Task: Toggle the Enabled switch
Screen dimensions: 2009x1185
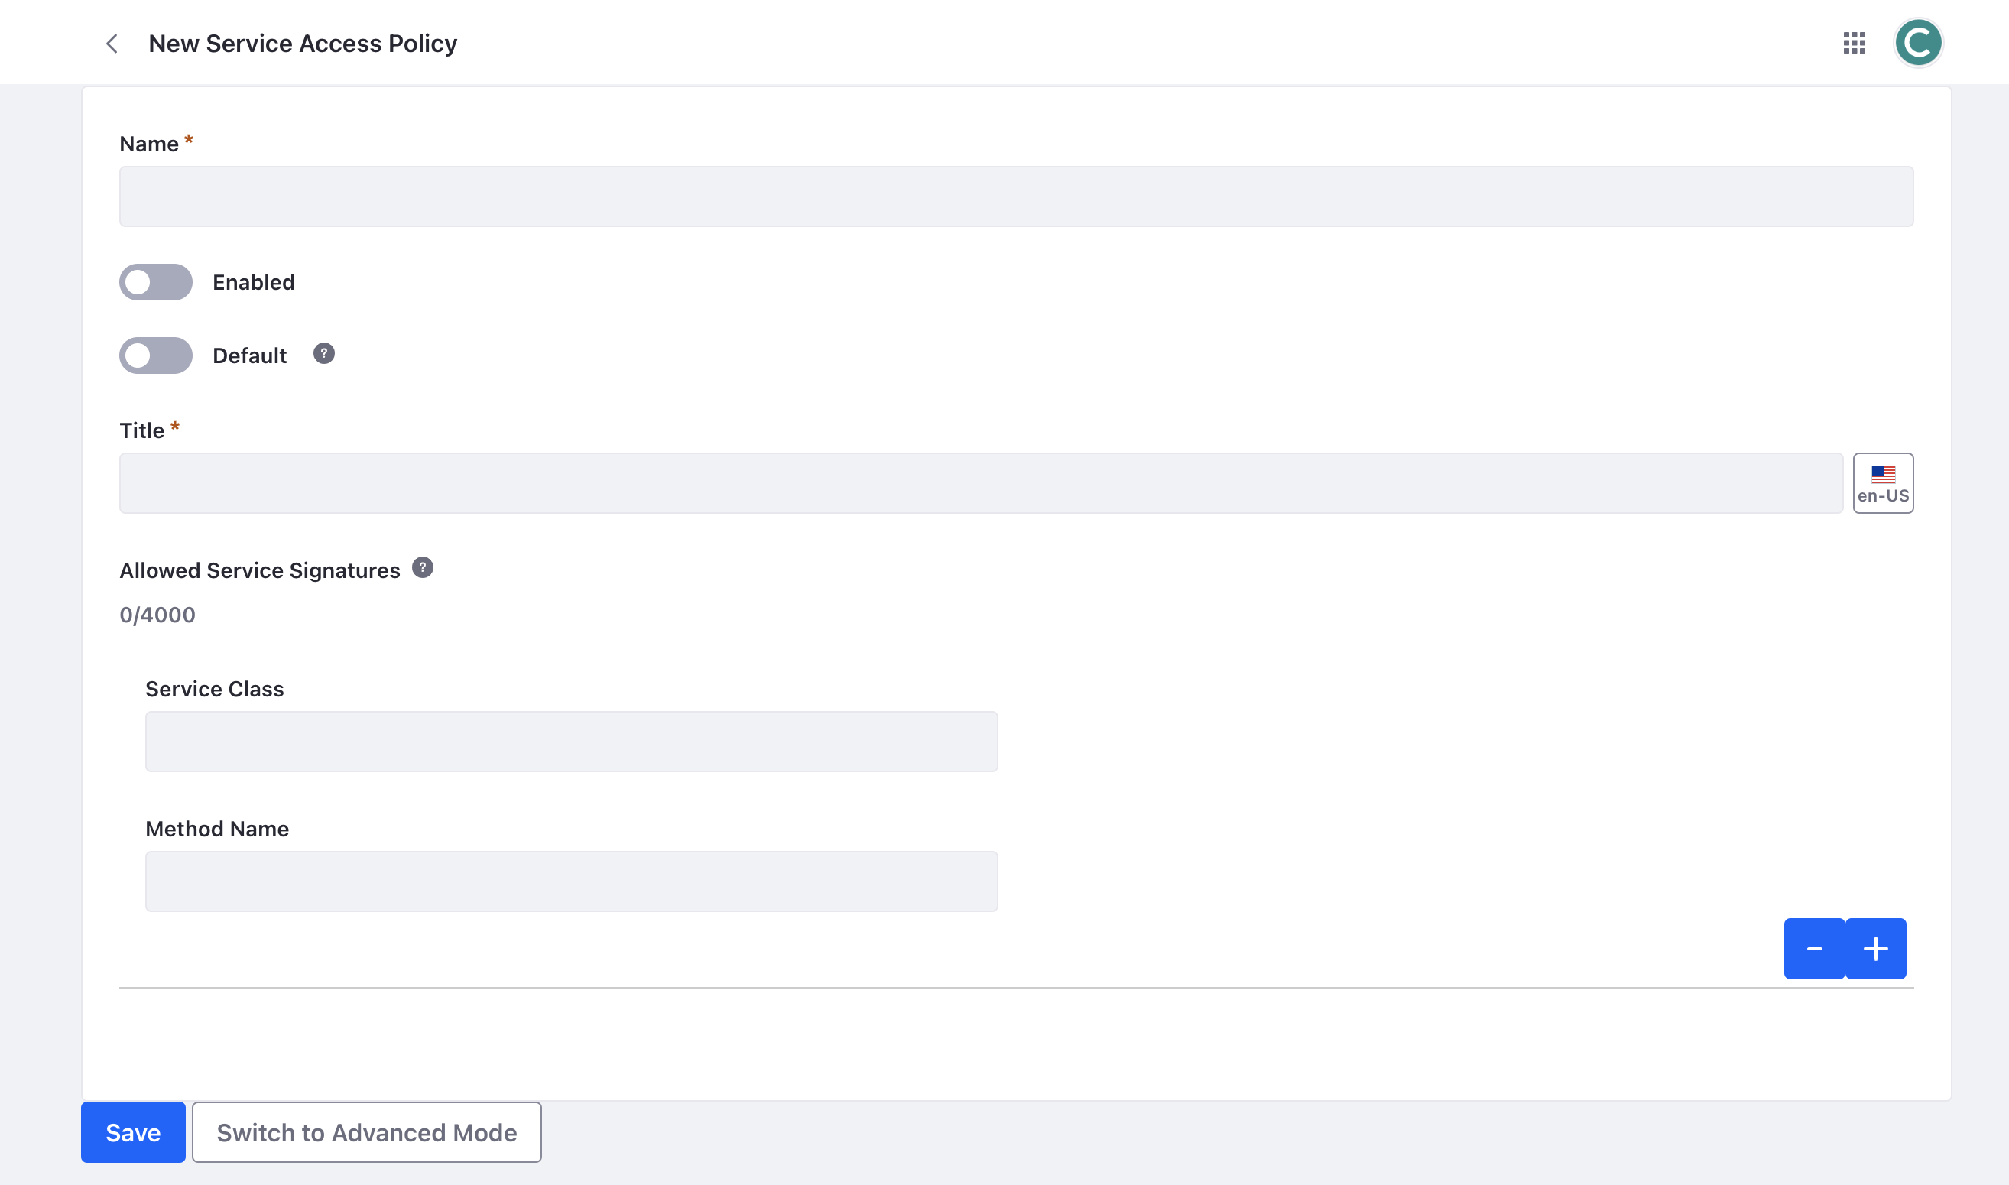Action: (156, 282)
